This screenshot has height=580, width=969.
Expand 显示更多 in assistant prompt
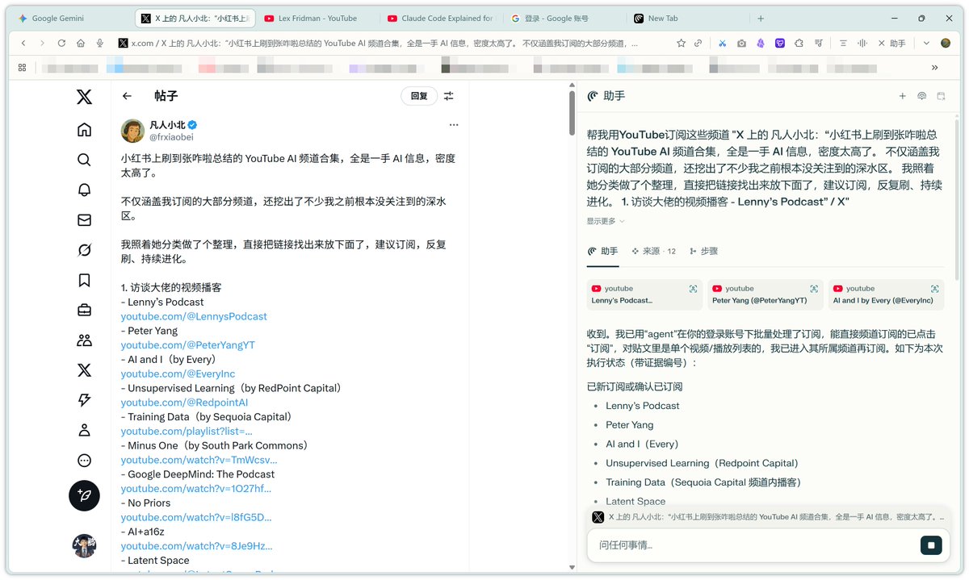[606, 221]
